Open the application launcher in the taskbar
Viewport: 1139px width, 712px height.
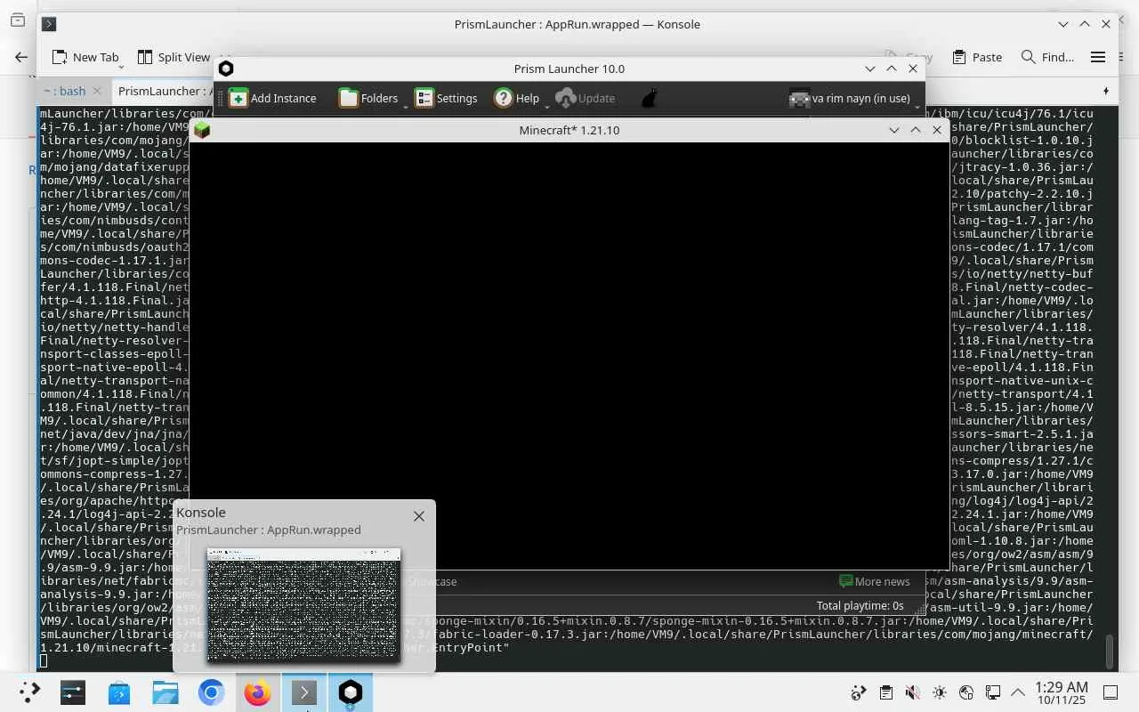pyautogui.click(x=29, y=692)
